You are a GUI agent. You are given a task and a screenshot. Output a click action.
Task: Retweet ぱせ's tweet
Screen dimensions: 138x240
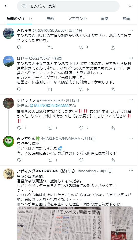coord(50,89)
